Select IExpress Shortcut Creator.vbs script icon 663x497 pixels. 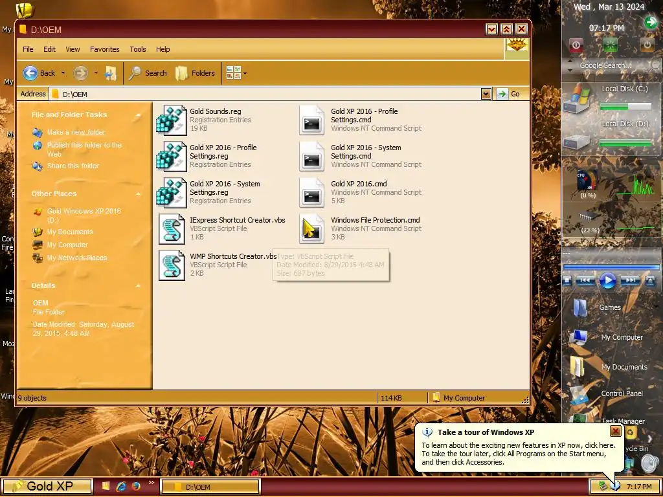coord(172,229)
